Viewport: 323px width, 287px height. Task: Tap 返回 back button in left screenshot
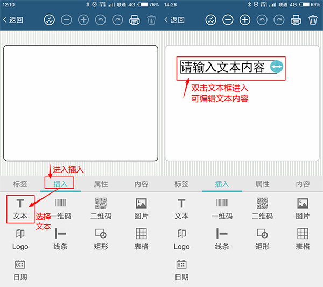click(x=13, y=20)
